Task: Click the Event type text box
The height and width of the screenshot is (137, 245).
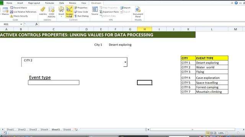Action: pyautogui.click(x=54, y=83)
